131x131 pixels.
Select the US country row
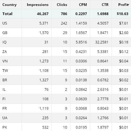click(x=65, y=23)
